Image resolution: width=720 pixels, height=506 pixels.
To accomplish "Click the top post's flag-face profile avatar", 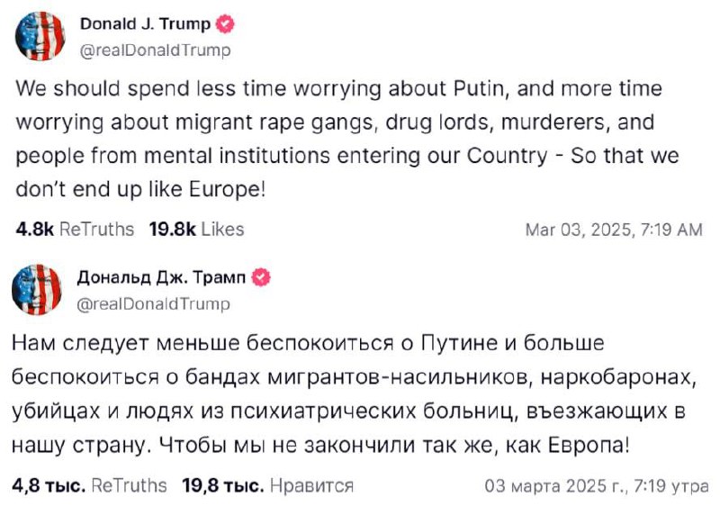I will 38,34.
